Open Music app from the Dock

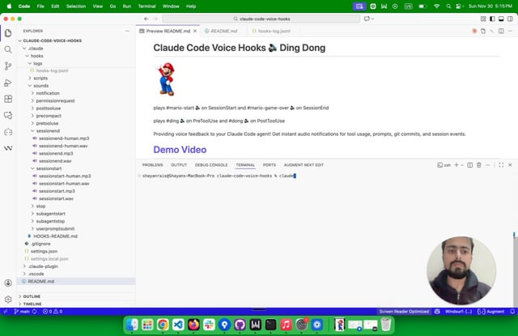click(286, 325)
